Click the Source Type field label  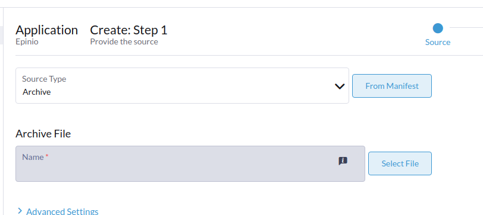(44, 79)
